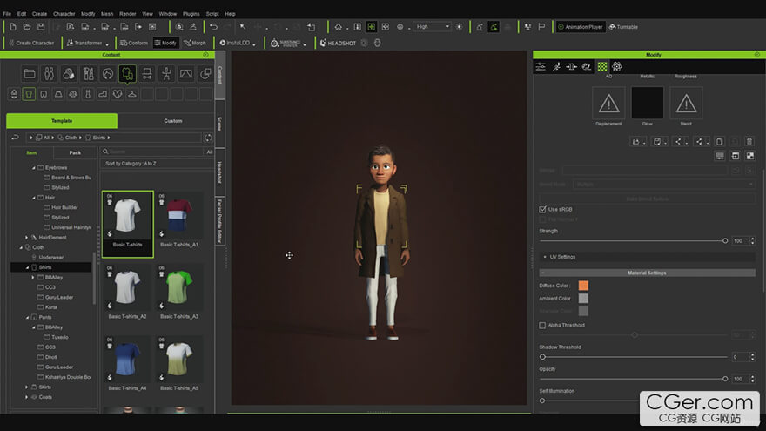Click the Save Project disk icon
Screen dimensions: 766x431
[41, 27]
